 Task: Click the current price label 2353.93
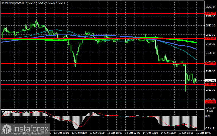210,81
